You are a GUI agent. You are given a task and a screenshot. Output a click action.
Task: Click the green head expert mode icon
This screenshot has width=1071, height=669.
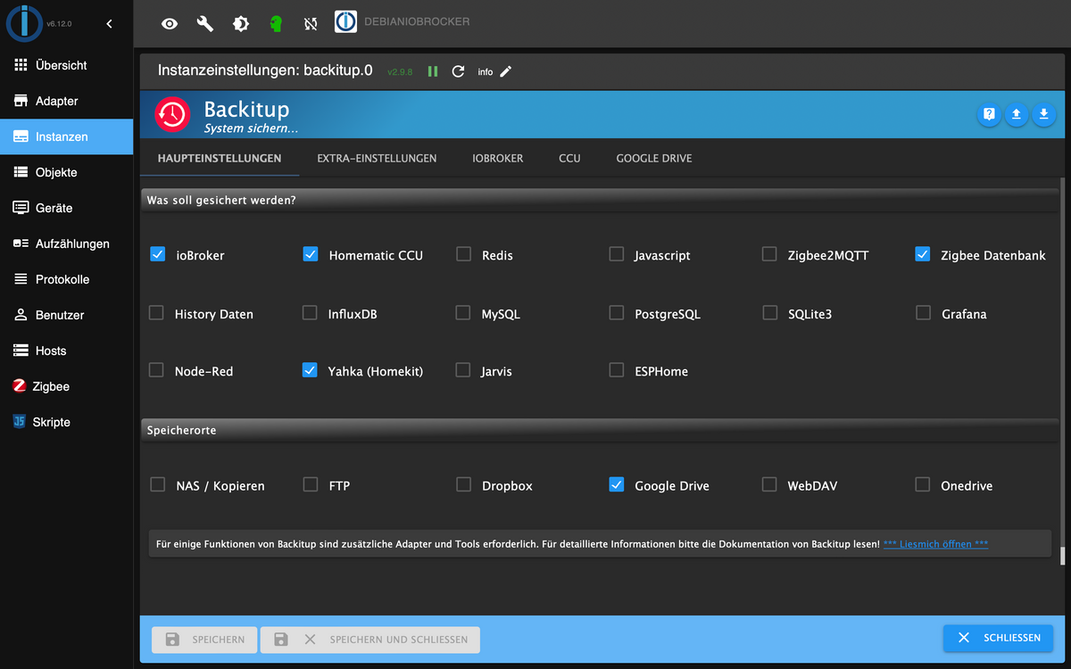coord(276,24)
